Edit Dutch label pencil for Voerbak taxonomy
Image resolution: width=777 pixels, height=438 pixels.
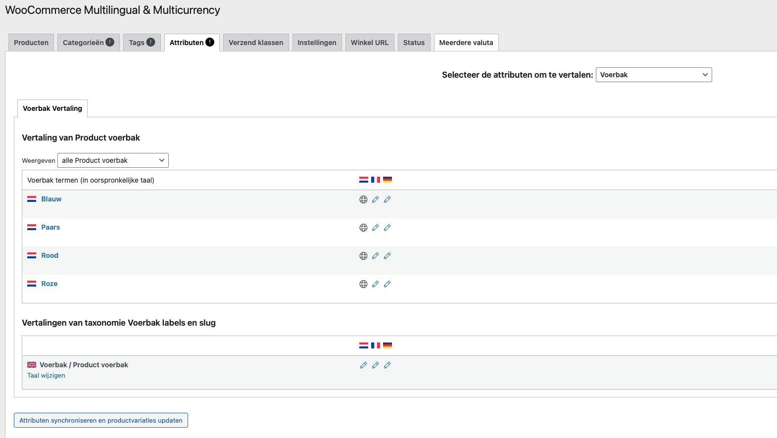pyautogui.click(x=363, y=365)
